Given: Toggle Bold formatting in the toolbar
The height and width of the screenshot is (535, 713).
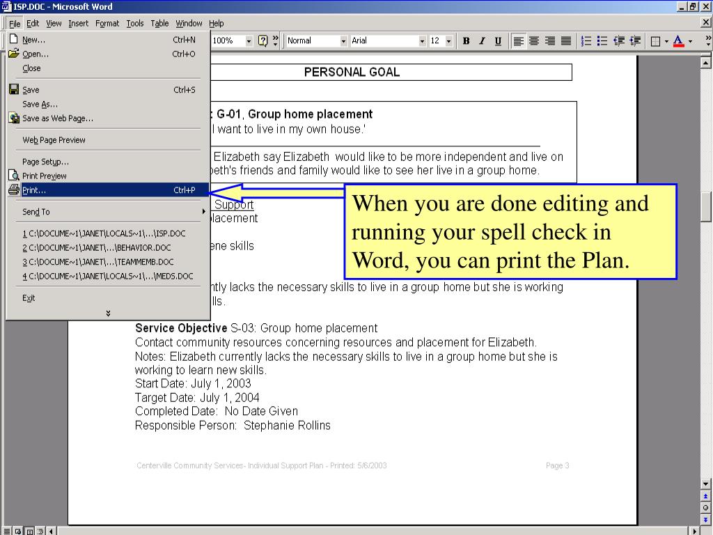Looking at the screenshot, I should 467,41.
